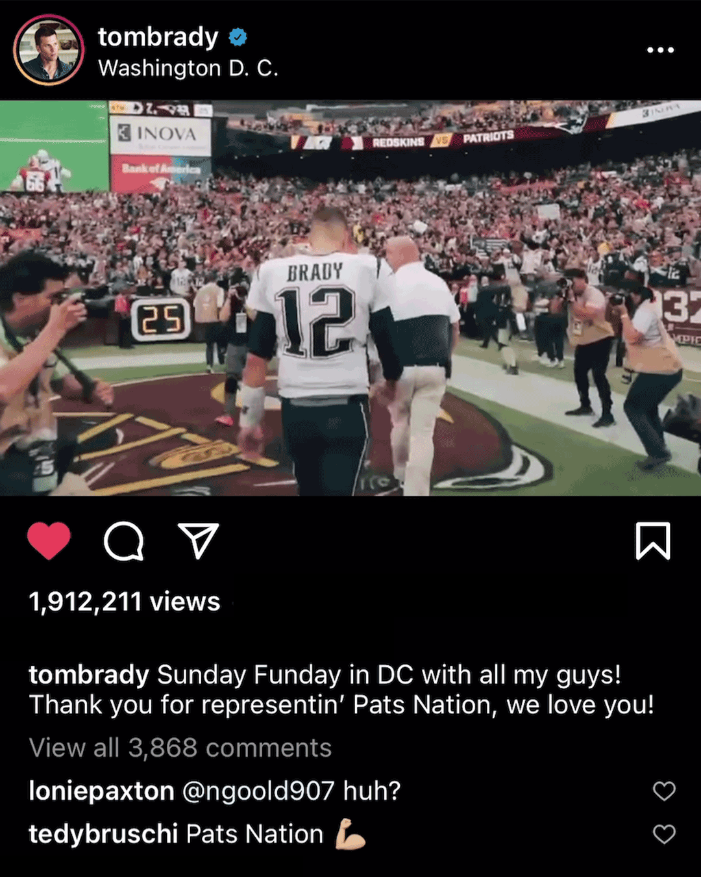Tap blue verified badge next to tombrady
The width and height of the screenshot is (701, 877).
pos(238,38)
